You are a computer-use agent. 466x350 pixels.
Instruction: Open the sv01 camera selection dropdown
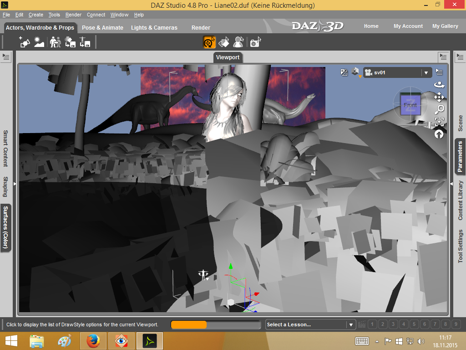coord(397,72)
